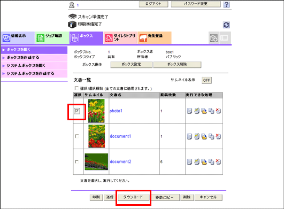Uncheck the photo1 selection checkbox

click(x=77, y=111)
